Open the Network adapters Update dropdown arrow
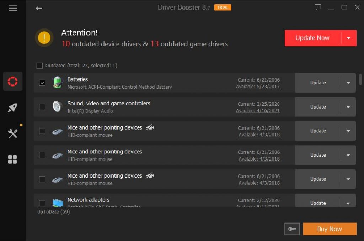This screenshot has height=241, width=364. tap(348, 203)
